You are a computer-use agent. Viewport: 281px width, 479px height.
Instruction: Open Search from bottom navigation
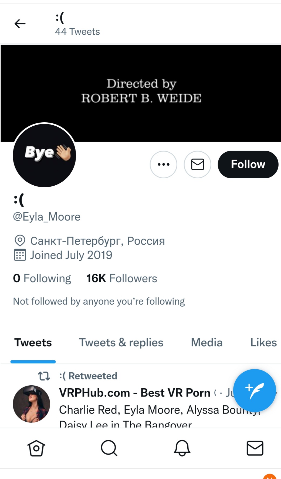(x=109, y=448)
